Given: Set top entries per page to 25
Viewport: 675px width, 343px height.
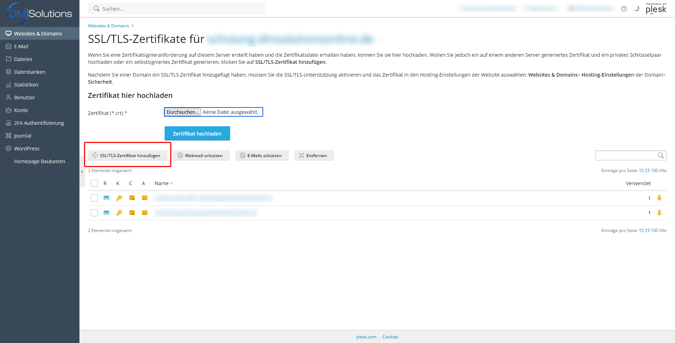Looking at the screenshot, I should click(x=647, y=171).
